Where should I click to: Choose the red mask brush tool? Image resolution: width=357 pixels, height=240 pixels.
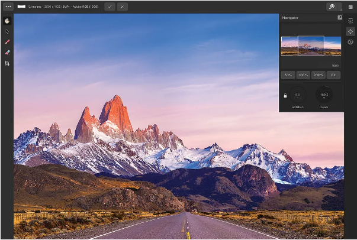7,42
